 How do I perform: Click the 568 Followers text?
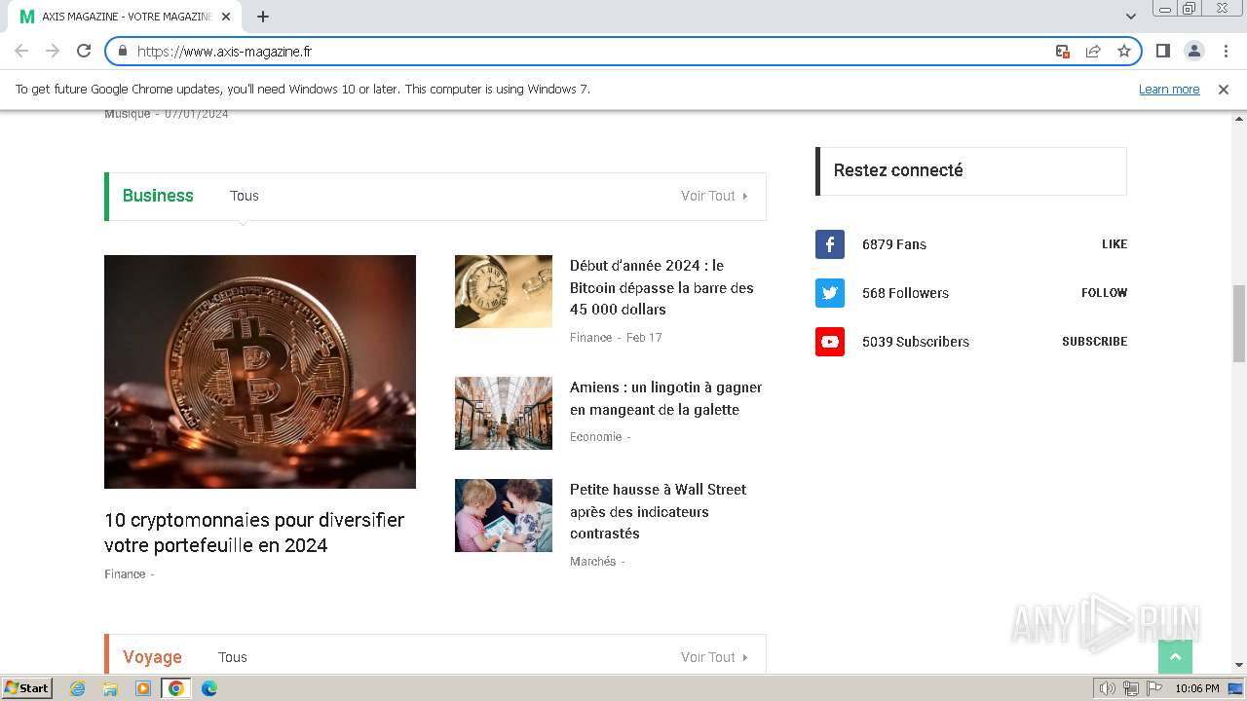coord(905,293)
